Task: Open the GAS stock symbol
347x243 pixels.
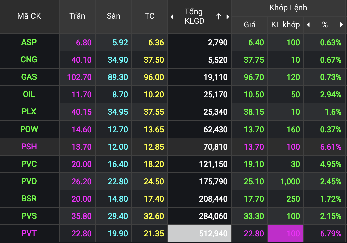Action: [x=29, y=77]
